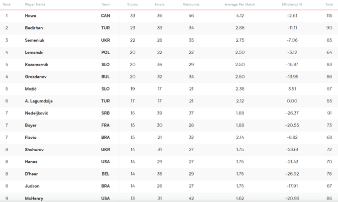This screenshot has height=202, width=338.
Task: Select player Nedeljković
Action: pyautogui.click(x=36, y=113)
